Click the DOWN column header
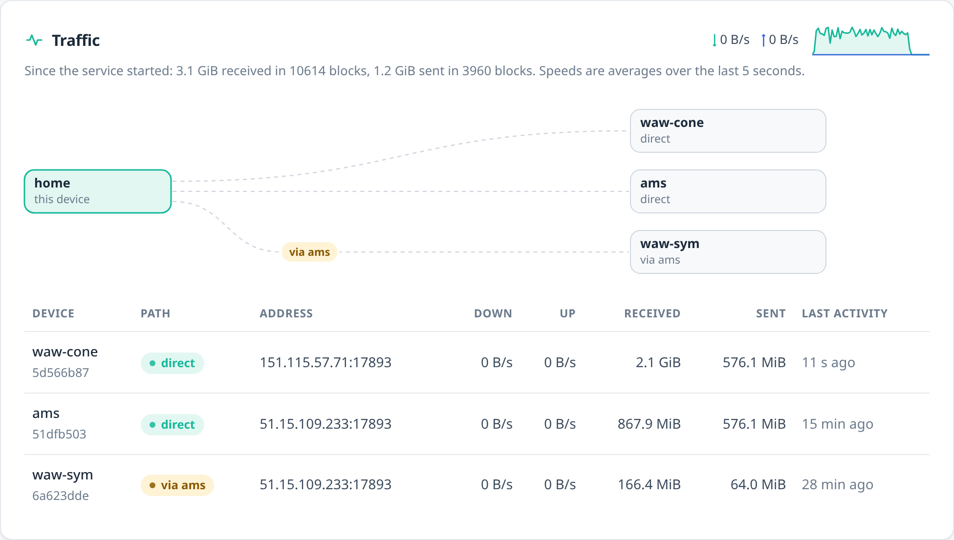This screenshot has width=954, height=540. [493, 313]
